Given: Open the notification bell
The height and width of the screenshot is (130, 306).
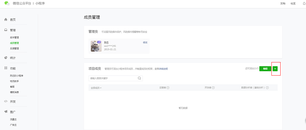Looking at the screenshot, I should 303,3.
